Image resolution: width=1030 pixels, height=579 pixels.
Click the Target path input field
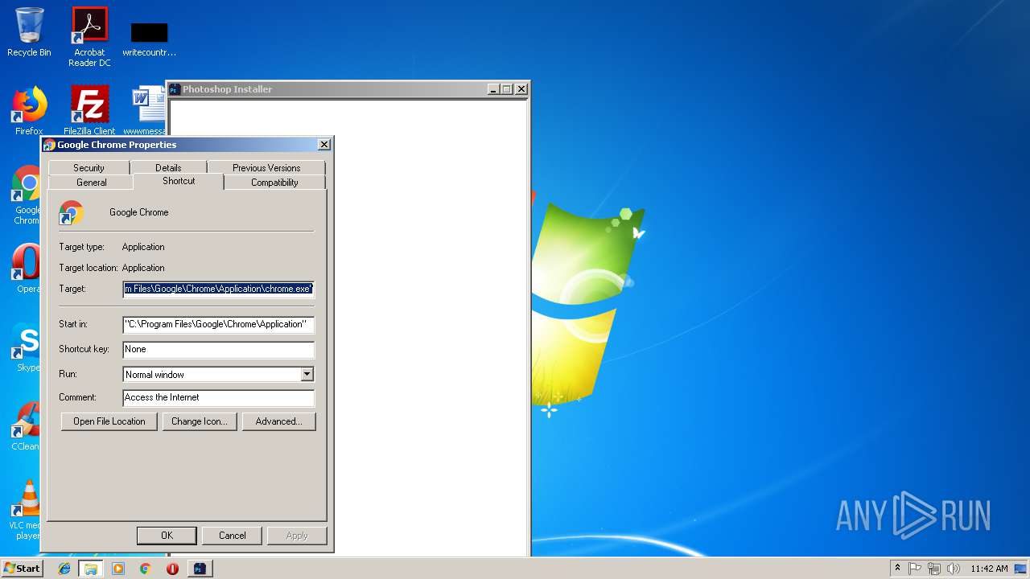pyautogui.click(x=218, y=289)
